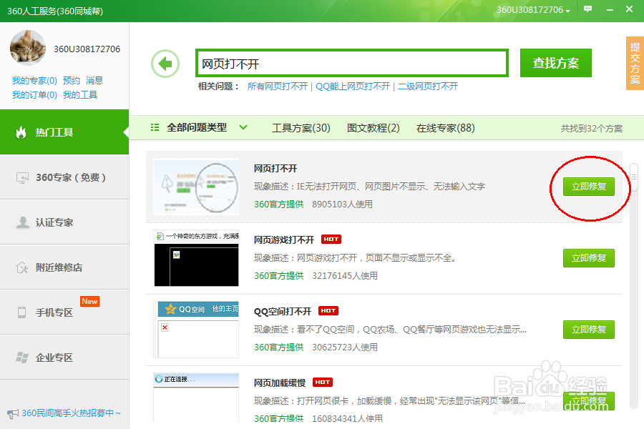Image resolution: width=644 pixels, height=429 pixels.
Task: Click the green back arrow icon
Action: (x=165, y=64)
